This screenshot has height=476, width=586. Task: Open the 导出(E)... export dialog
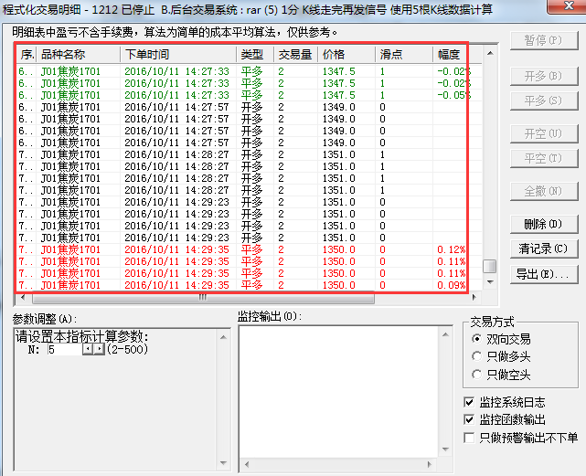click(x=543, y=273)
